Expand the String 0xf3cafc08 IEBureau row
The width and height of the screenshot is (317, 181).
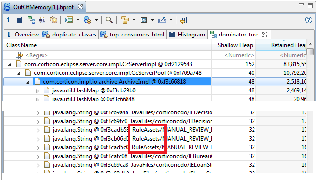point(38,157)
